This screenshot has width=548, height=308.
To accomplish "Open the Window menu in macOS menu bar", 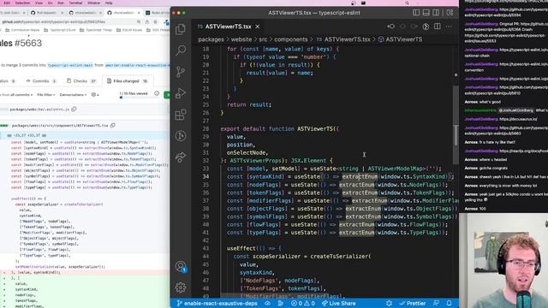I will tap(93, 3).
